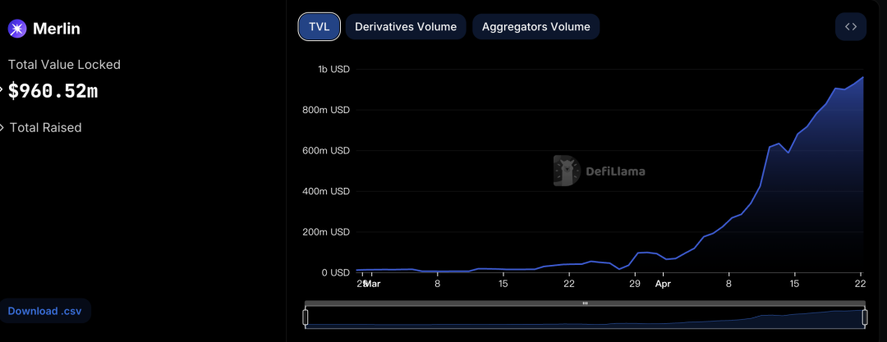This screenshot has height=342, width=887.
Task: Click the Total Value Locked label
Action: 65,65
